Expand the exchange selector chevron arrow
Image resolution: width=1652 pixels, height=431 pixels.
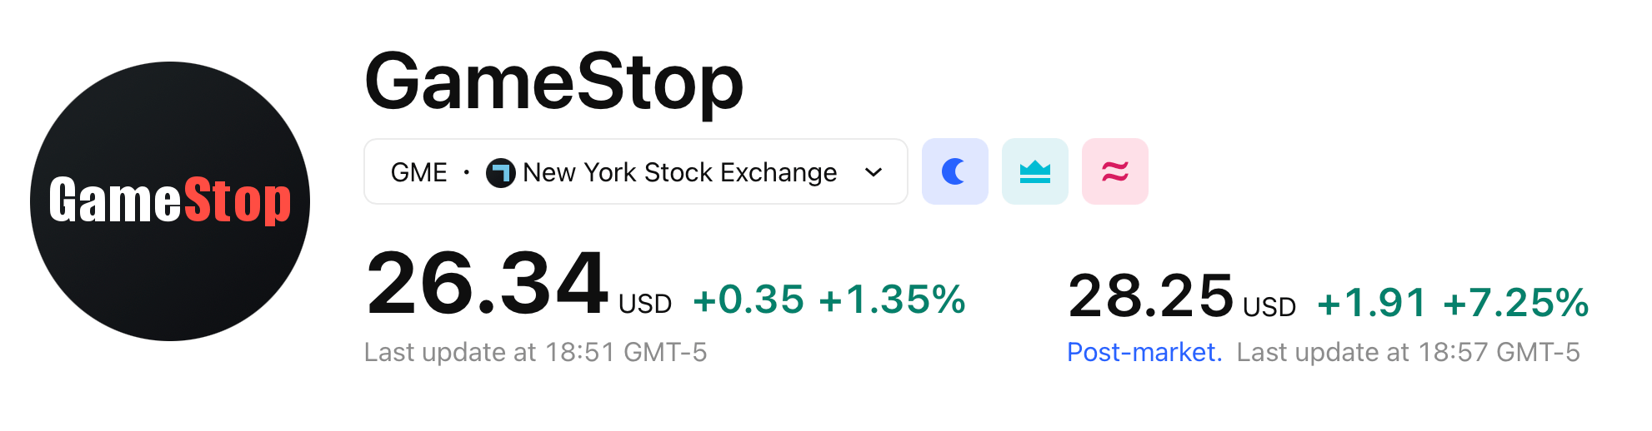click(x=873, y=172)
